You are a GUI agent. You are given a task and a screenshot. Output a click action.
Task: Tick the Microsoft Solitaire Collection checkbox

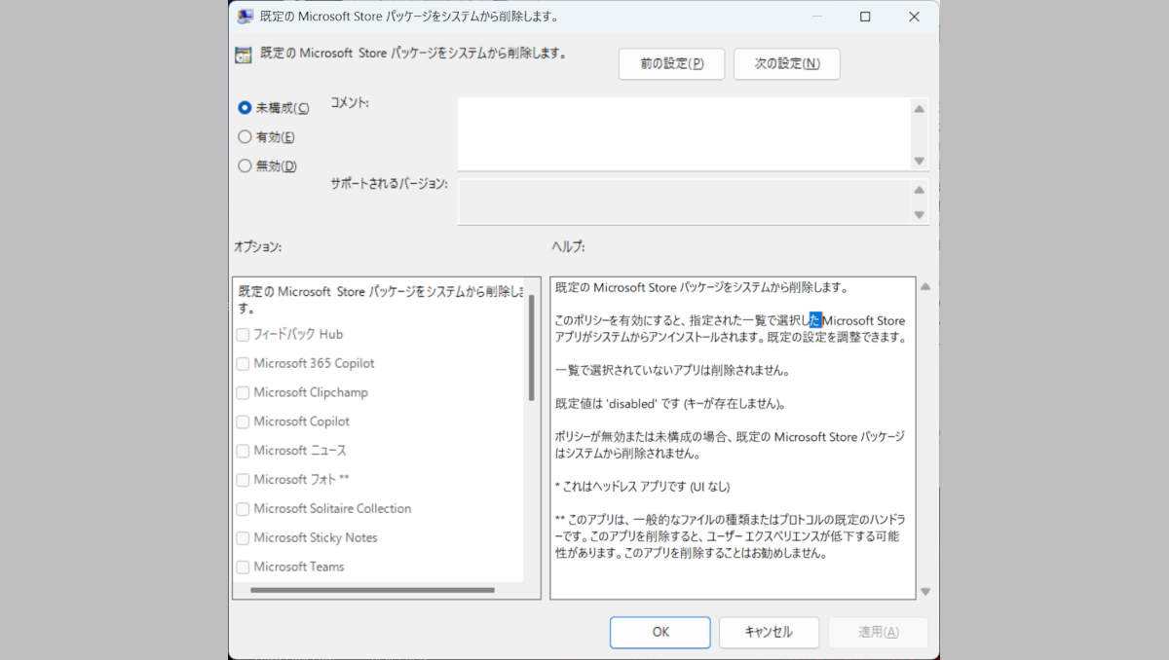pos(243,509)
